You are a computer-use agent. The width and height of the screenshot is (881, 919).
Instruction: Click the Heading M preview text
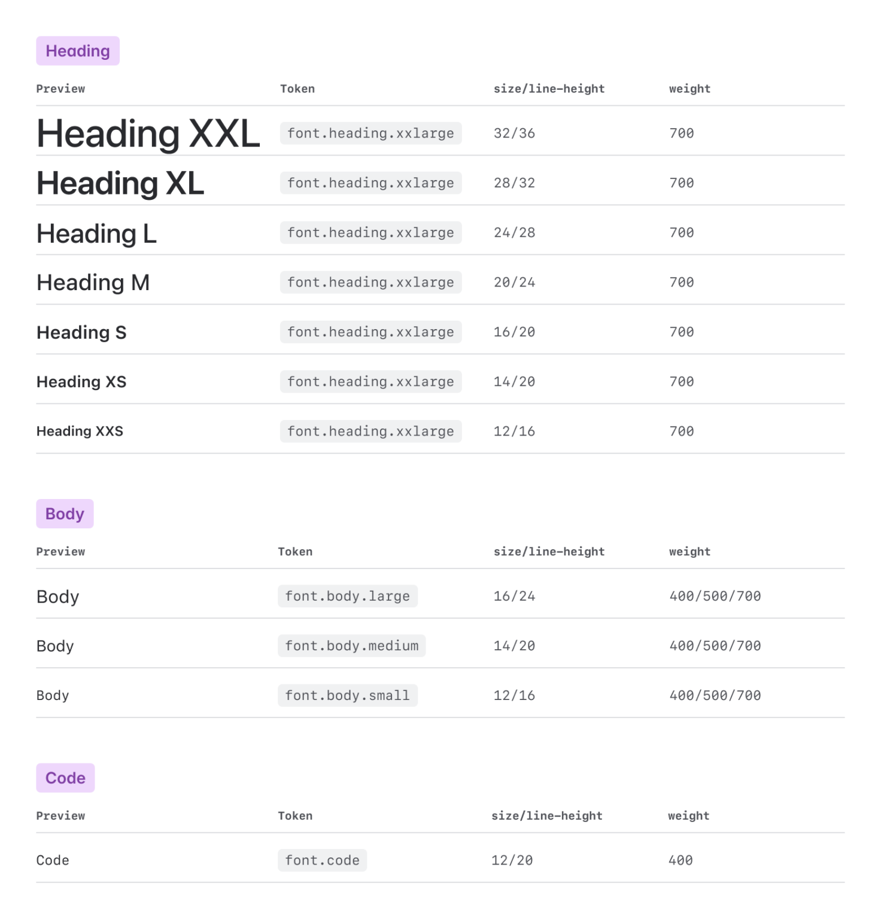coord(93,282)
